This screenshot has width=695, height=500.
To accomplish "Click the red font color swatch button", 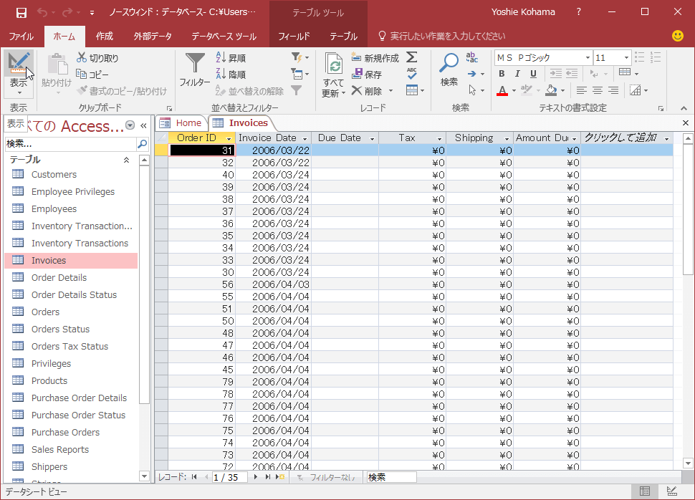I will coord(502,91).
